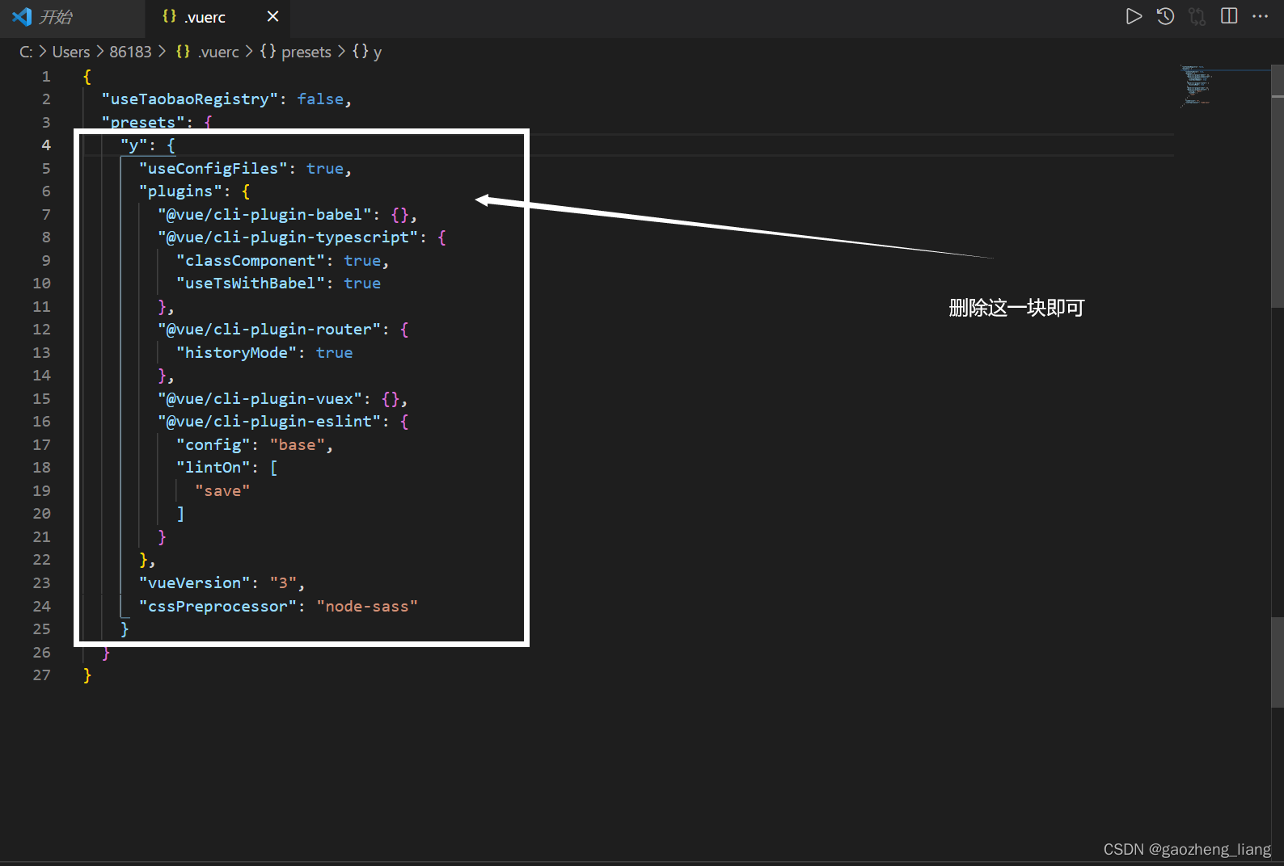
Task: Click the "plugins" key on line 6
Action: 180,191
